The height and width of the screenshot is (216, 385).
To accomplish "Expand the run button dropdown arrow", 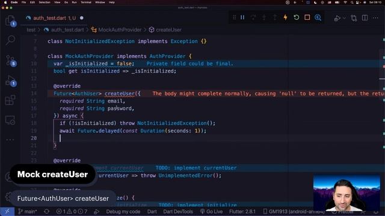I will (344, 18).
